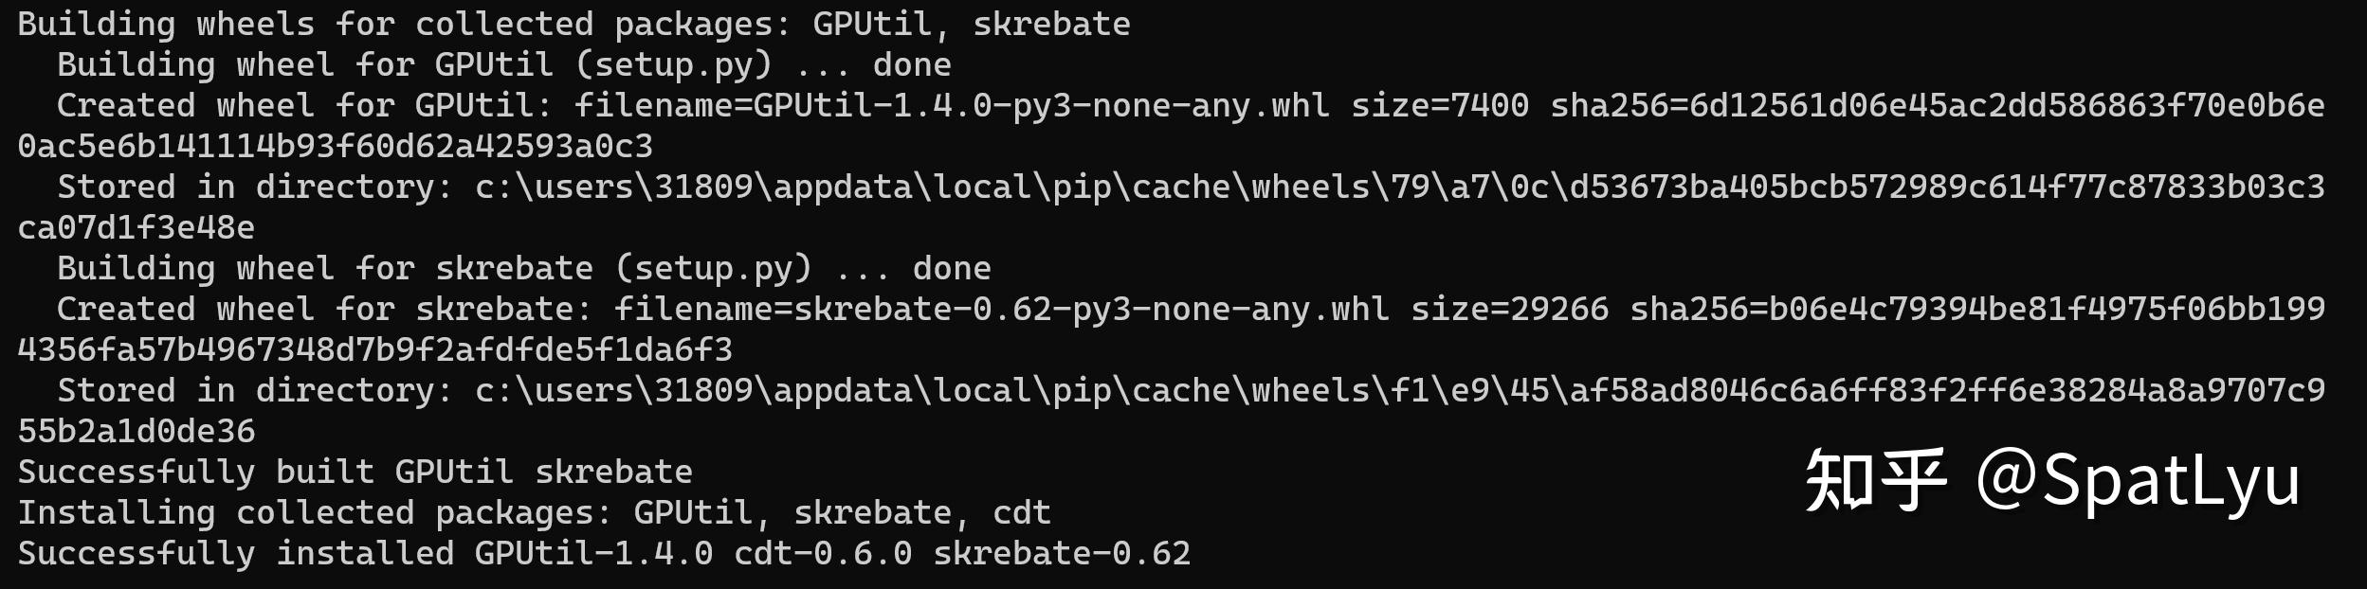Click the wheels\79\a7\0c cache directory path
This screenshot has width=2367, height=589.
click(1400, 187)
